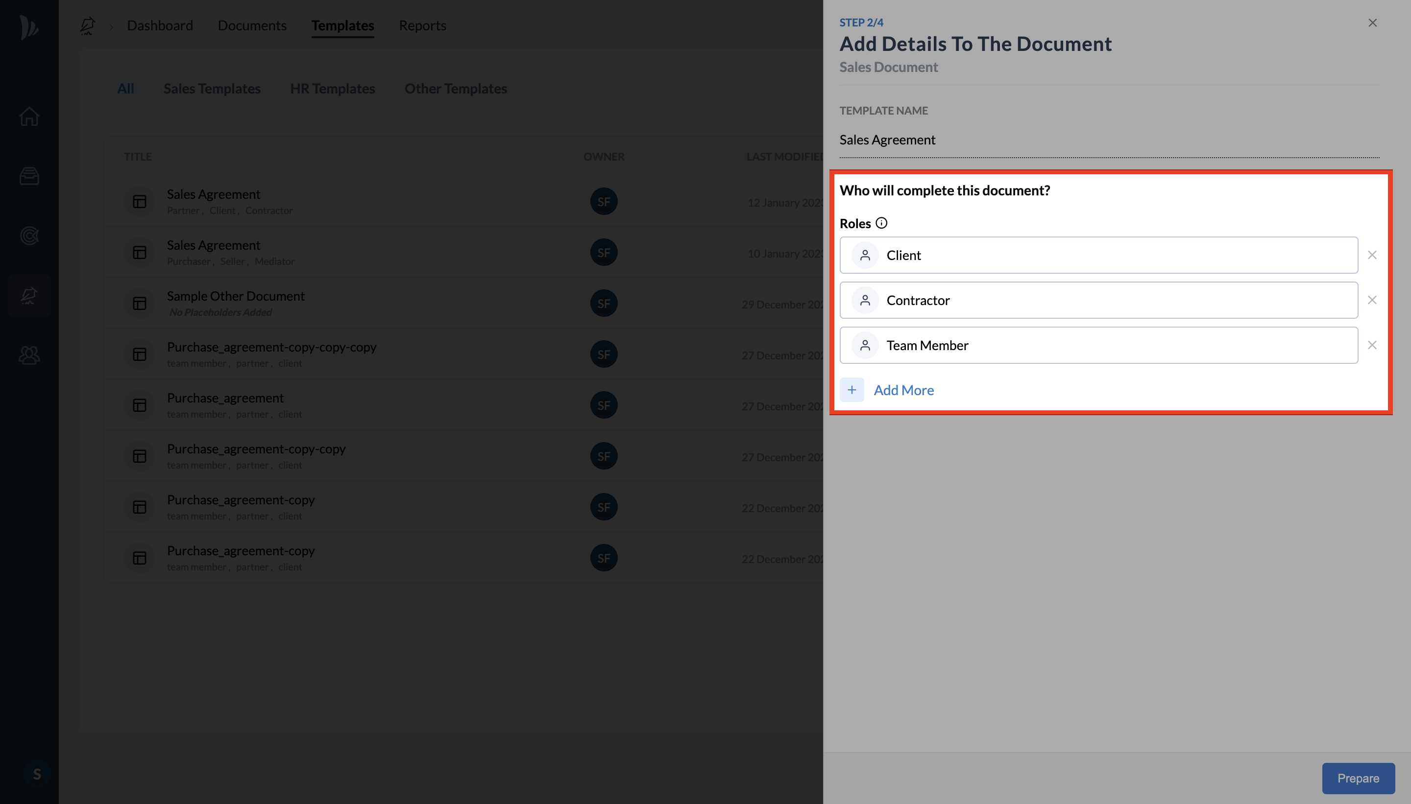
Task: Close the Add Details panel
Action: coord(1372,23)
